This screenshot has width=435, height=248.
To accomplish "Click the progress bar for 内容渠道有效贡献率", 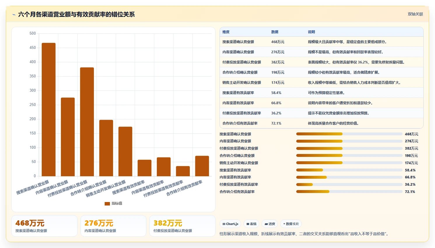I will pyautogui.click(x=349, y=177).
